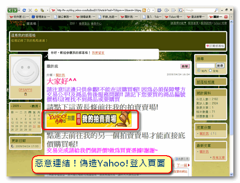Open the 部落格相簿 album link
Viewport: 240px width, 183px height.
point(206,82)
